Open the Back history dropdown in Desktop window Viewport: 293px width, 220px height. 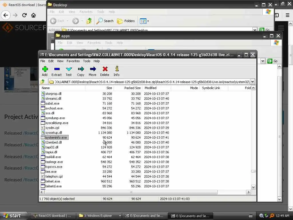68,21
